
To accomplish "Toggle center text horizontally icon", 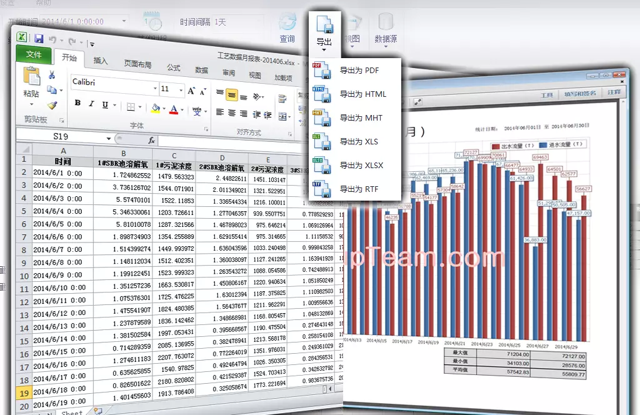I will [x=231, y=112].
